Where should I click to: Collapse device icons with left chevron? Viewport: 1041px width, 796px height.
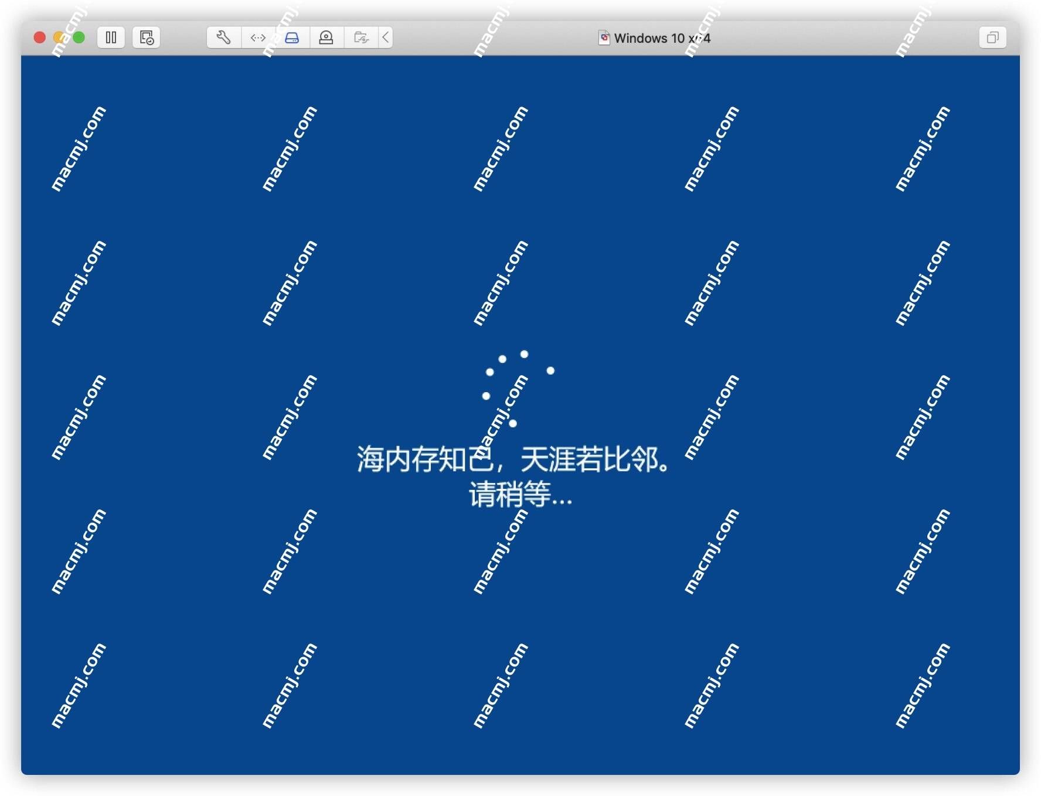[386, 38]
